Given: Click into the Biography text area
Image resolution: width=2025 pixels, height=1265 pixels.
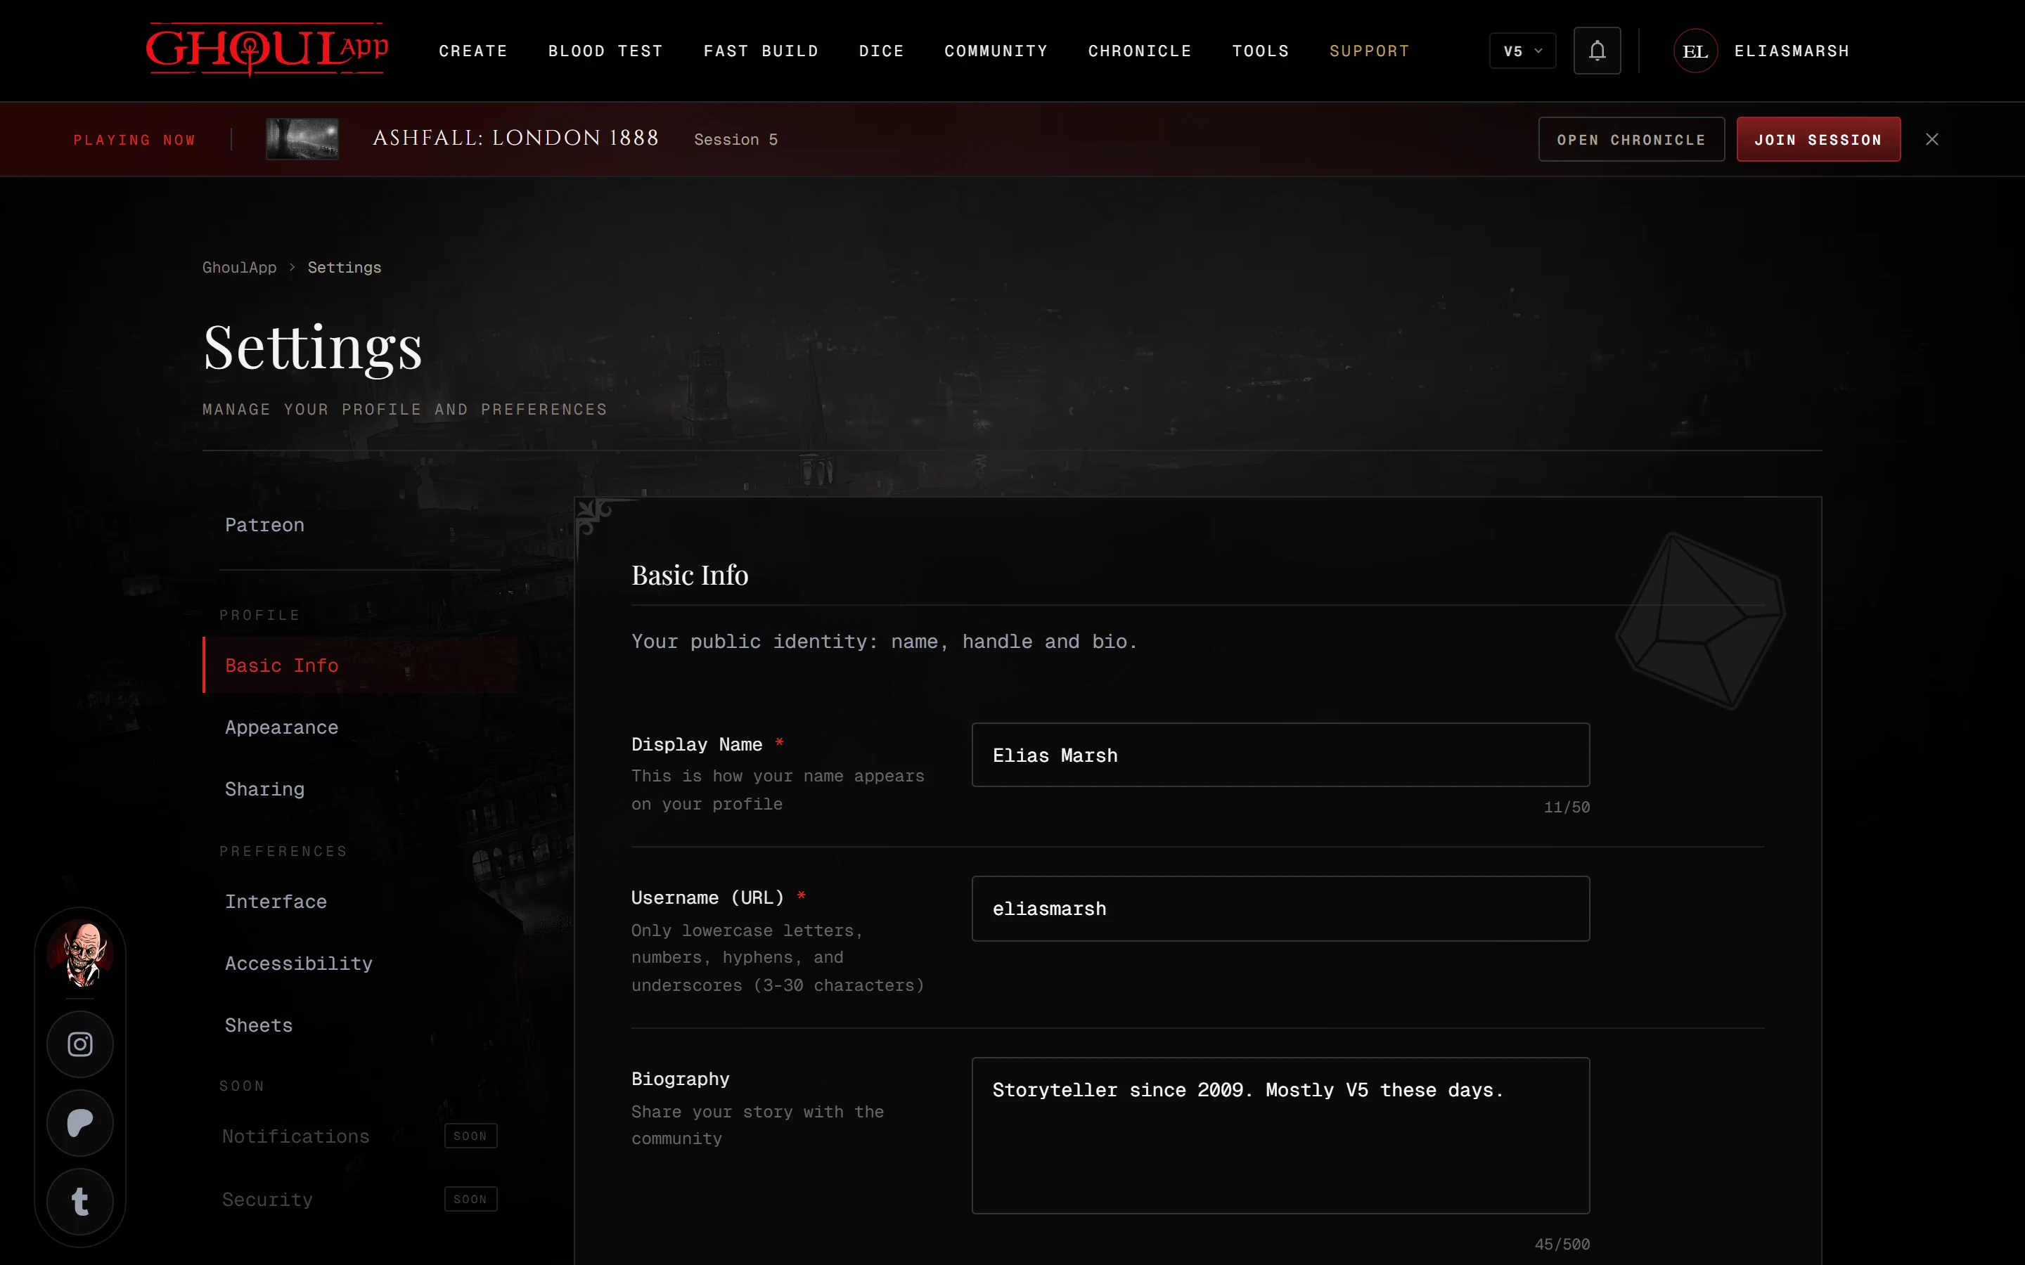Looking at the screenshot, I should 1280,1135.
